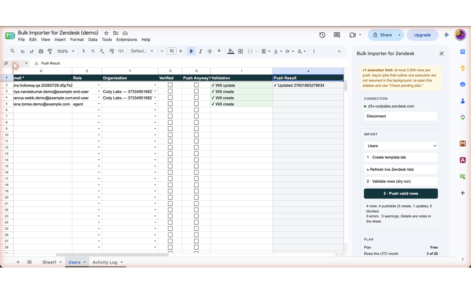Undo the last action
This screenshot has width=471, height=294.
(x=23, y=51)
